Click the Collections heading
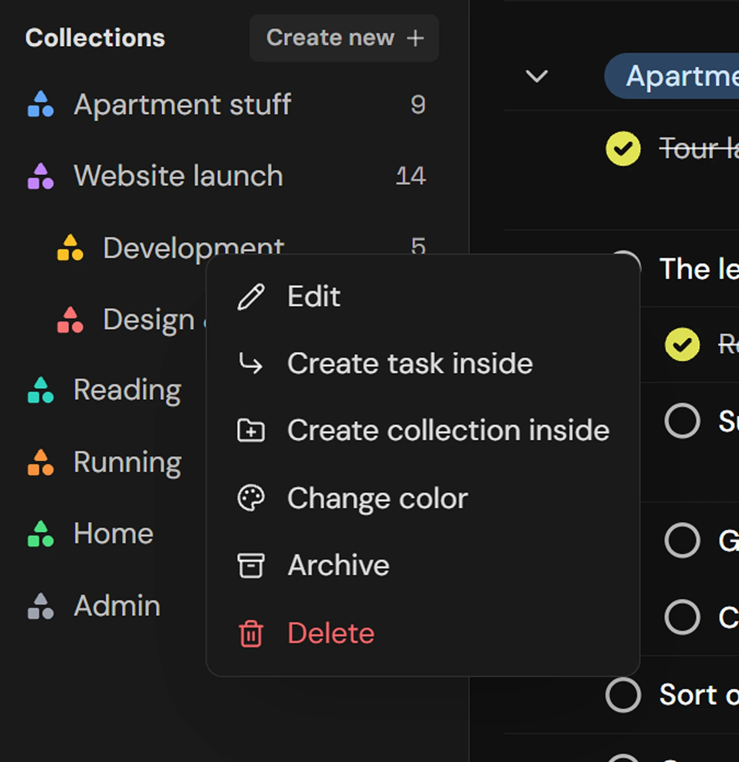Viewport: 739px width, 762px height. click(95, 38)
